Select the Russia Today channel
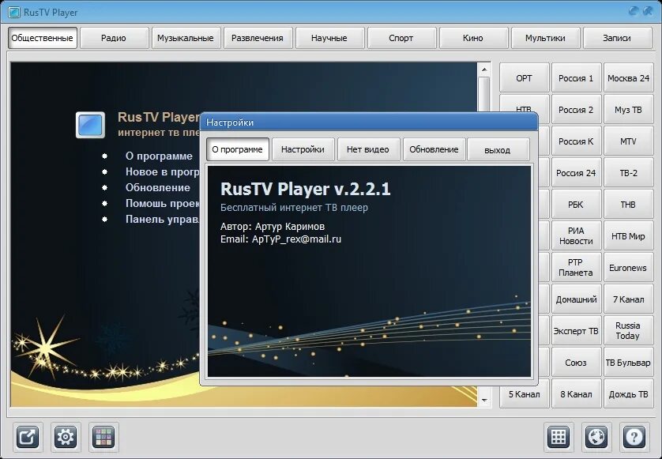Viewport: 662px width, 459px height. pyautogui.click(x=628, y=331)
